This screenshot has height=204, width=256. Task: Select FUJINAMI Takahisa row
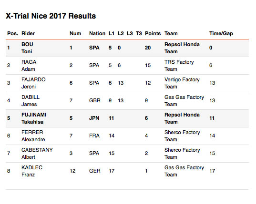point(127,118)
